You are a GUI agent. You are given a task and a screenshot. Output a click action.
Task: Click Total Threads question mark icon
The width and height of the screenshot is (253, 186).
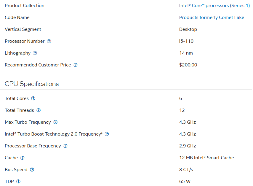coord(39,110)
